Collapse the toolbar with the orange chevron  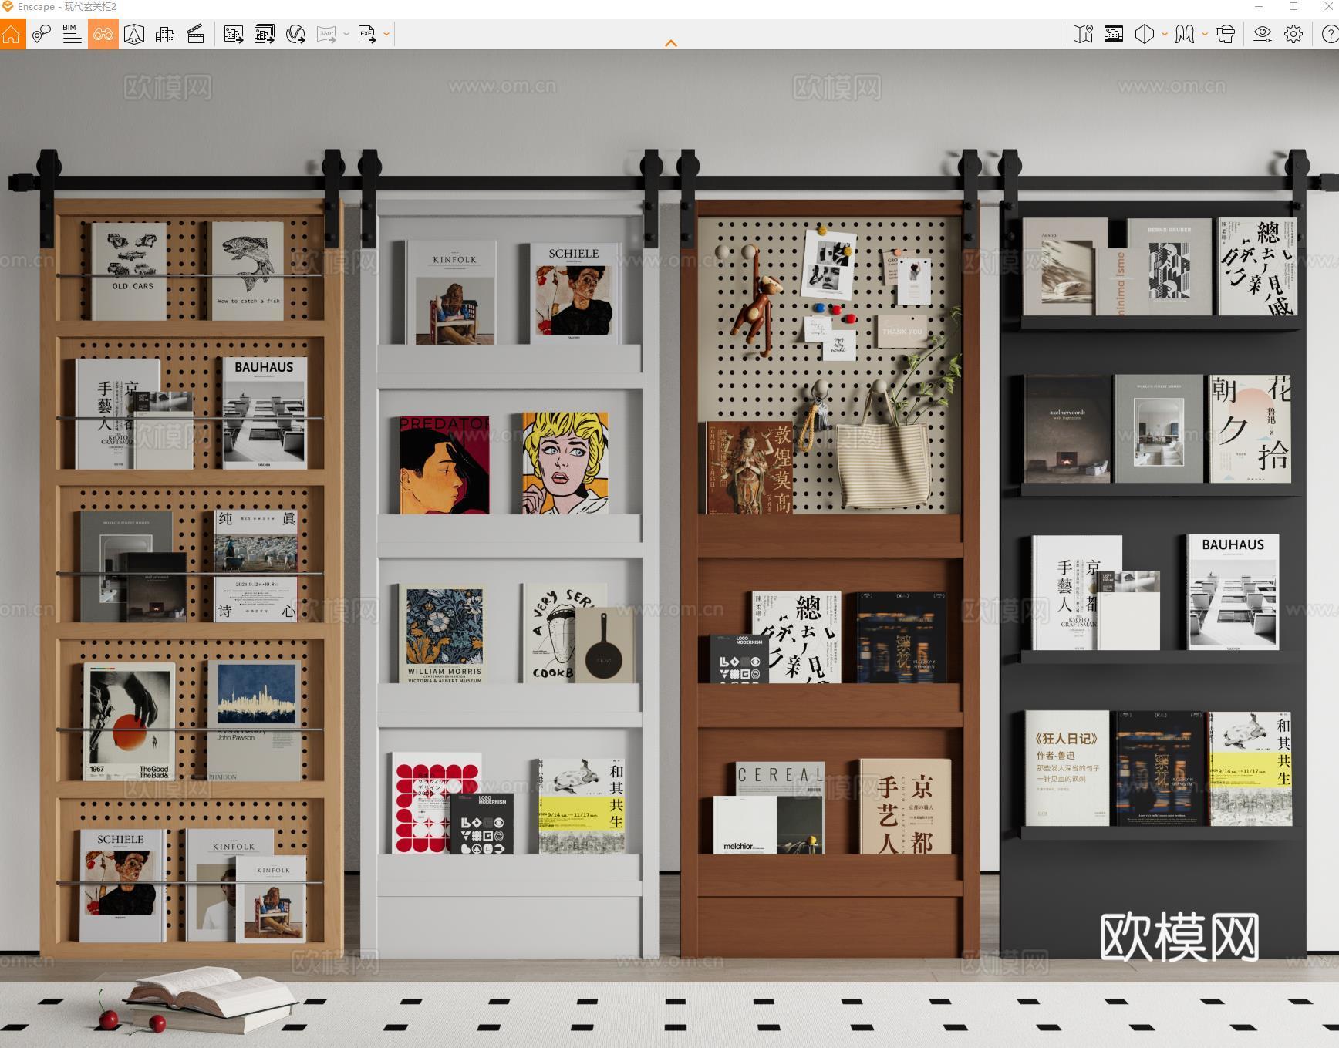point(671,43)
